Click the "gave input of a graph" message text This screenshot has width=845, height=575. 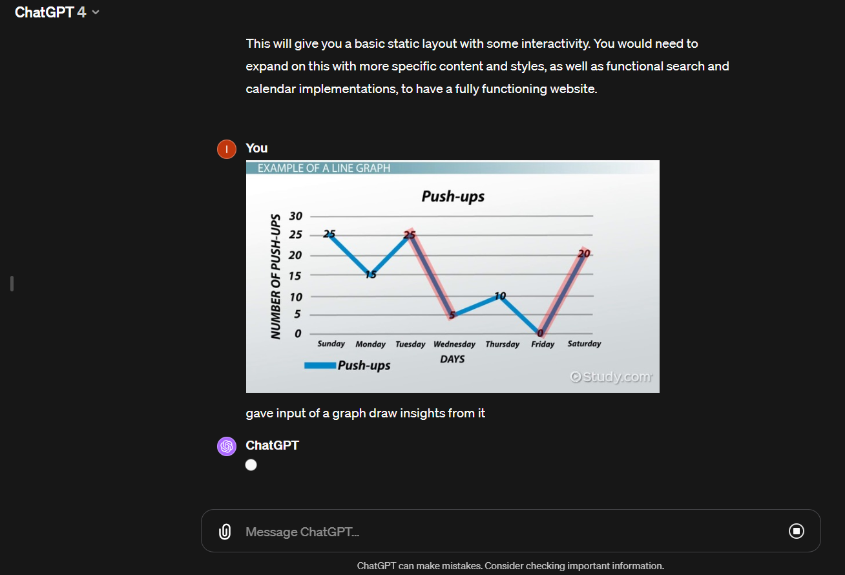coord(365,413)
